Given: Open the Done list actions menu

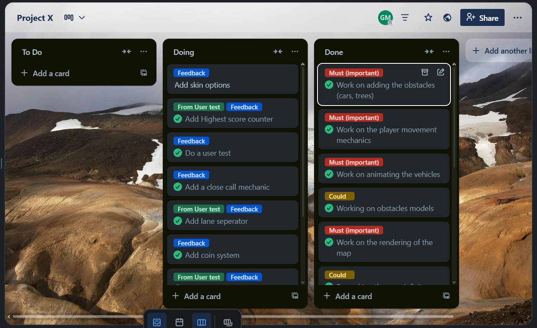Looking at the screenshot, I should (x=446, y=51).
